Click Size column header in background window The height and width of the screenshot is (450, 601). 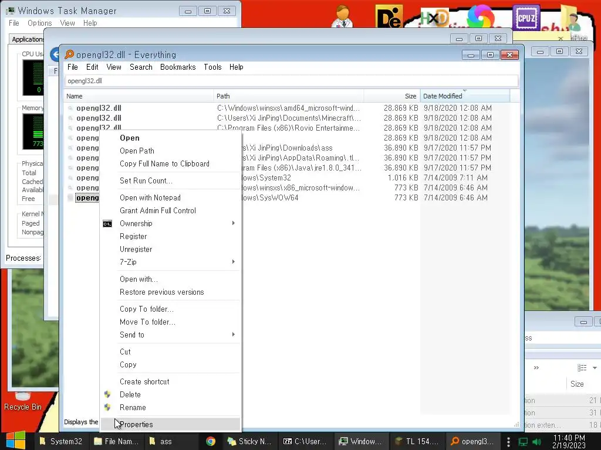577,384
